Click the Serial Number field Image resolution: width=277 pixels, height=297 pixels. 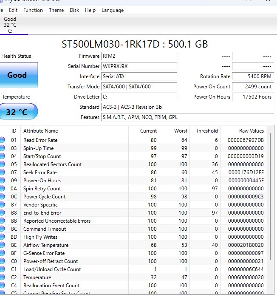[139, 66]
